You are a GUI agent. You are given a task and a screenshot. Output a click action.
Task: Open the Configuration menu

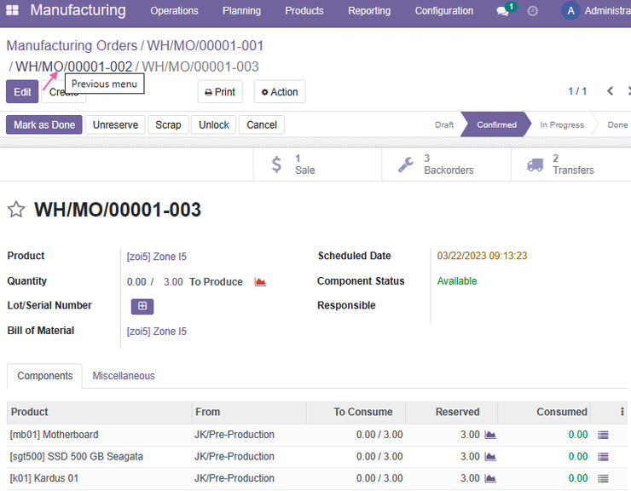(444, 11)
